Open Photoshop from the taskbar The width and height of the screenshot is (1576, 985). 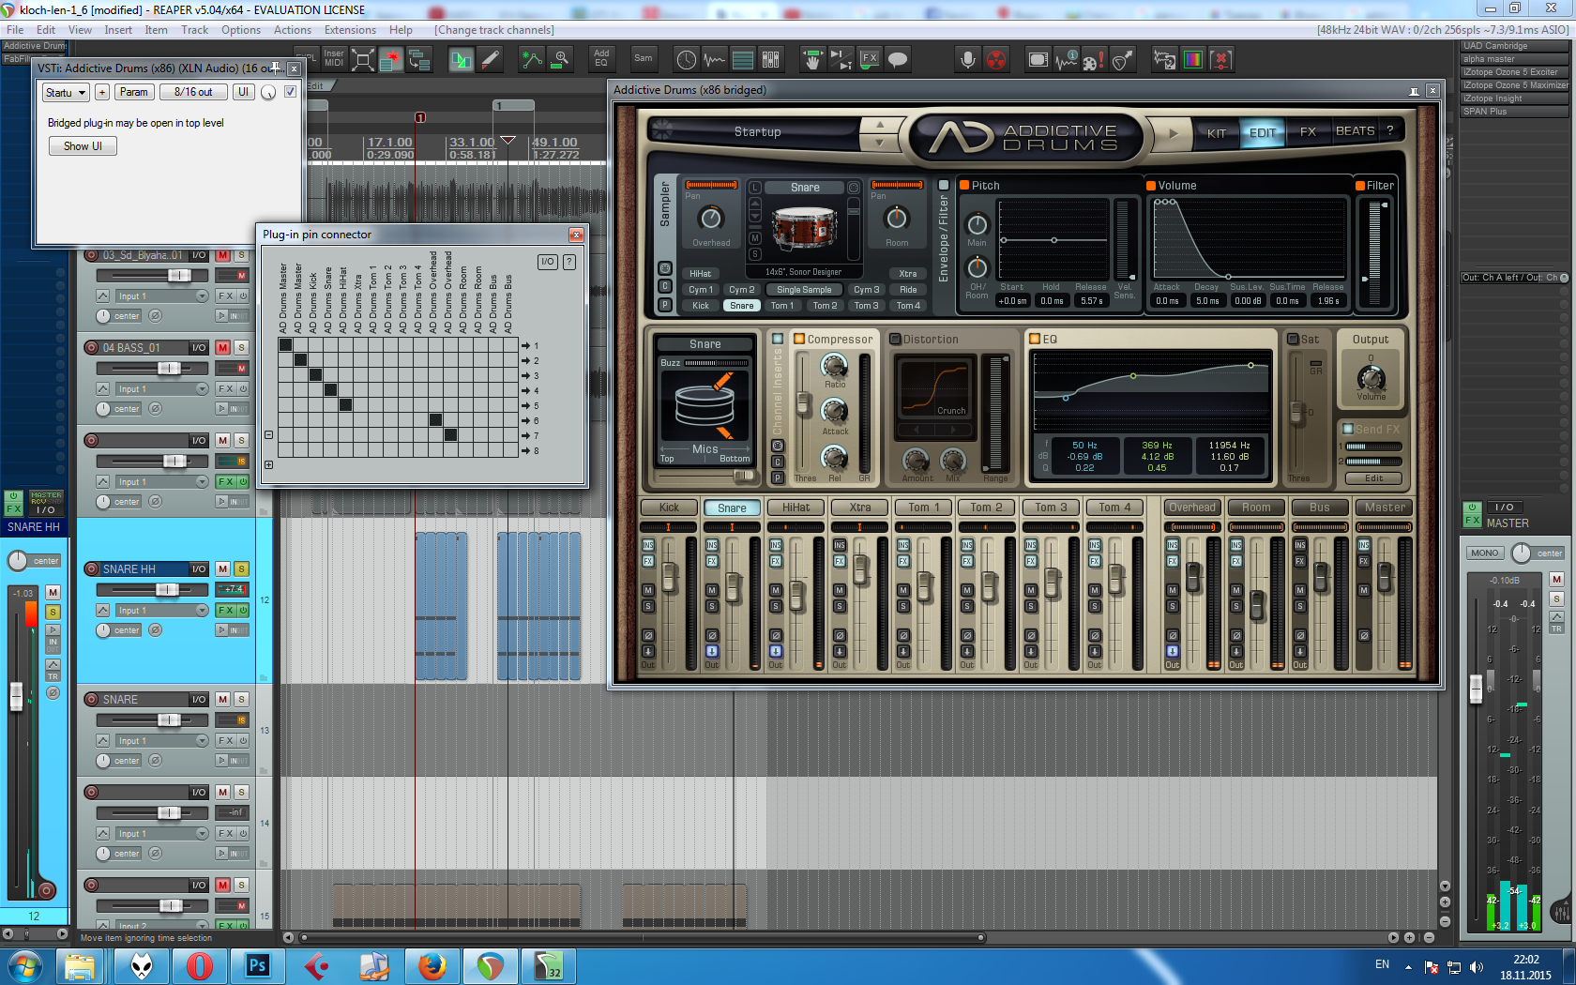[x=257, y=965]
